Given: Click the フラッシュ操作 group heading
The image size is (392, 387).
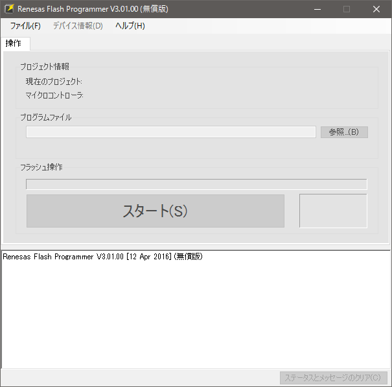Looking at the screenshot, I should click(41, 167).
